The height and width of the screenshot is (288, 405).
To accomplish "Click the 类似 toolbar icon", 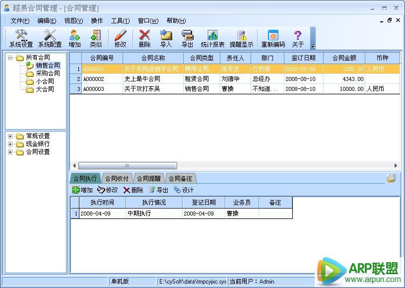I will point(95,37).
